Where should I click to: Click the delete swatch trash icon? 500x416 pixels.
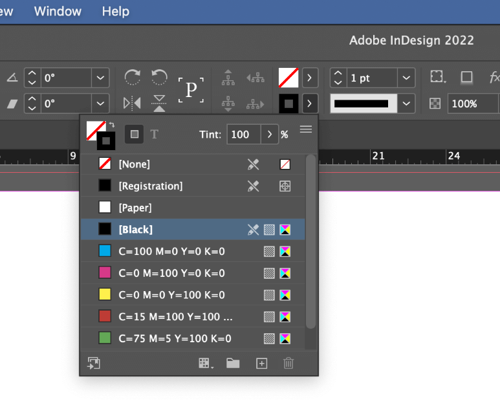[288, 364]
